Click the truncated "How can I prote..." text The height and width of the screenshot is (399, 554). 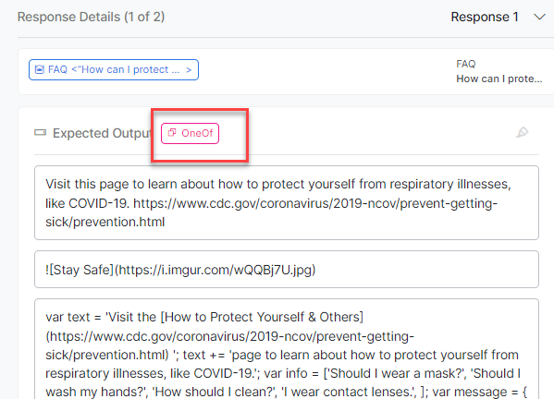pyautogui.click(x=499, y=79)
